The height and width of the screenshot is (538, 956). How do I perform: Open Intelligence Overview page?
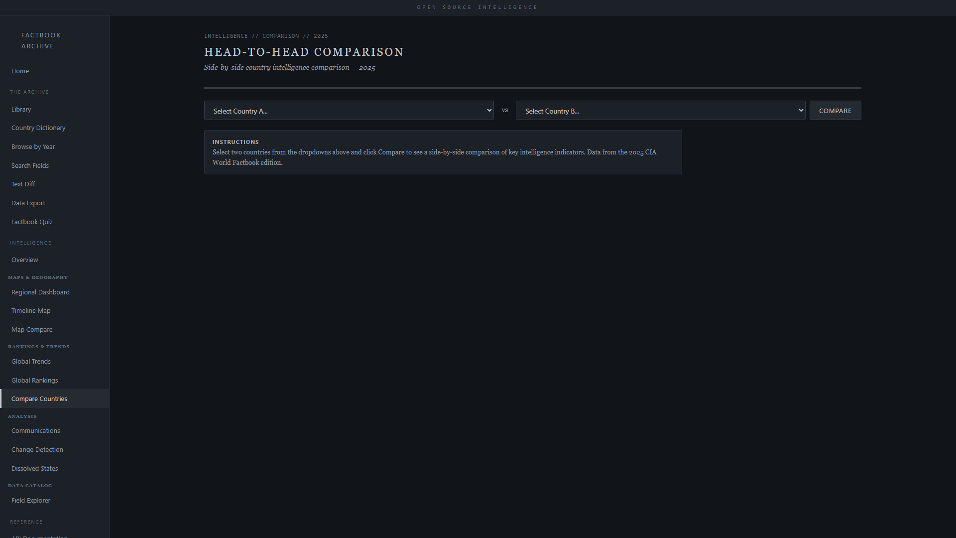(25, 260)
